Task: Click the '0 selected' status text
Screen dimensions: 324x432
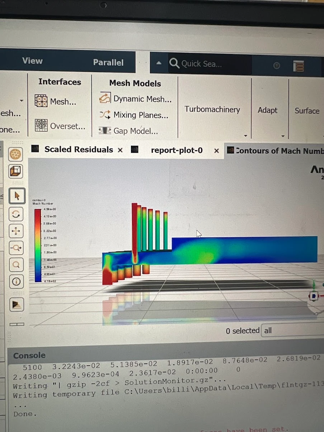Action: pyautogui.click(x=243, y=331)
